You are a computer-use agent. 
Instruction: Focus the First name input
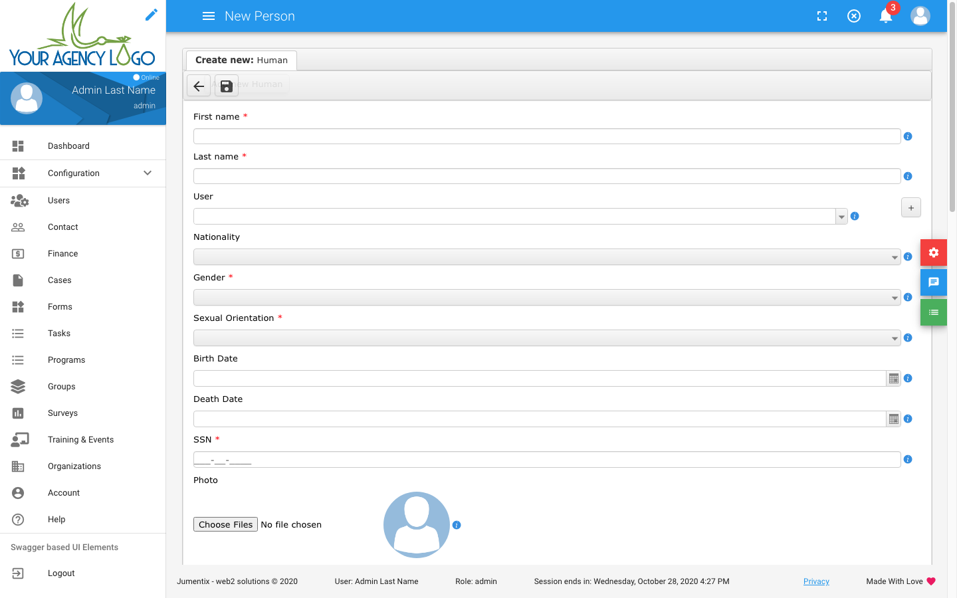(547, 136)
